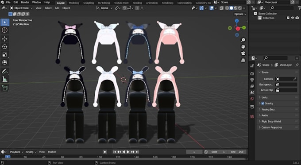Viewport: 301px width, 165px height.
Task: Open Global transform orientation dropdown
Action: point(104,8)
